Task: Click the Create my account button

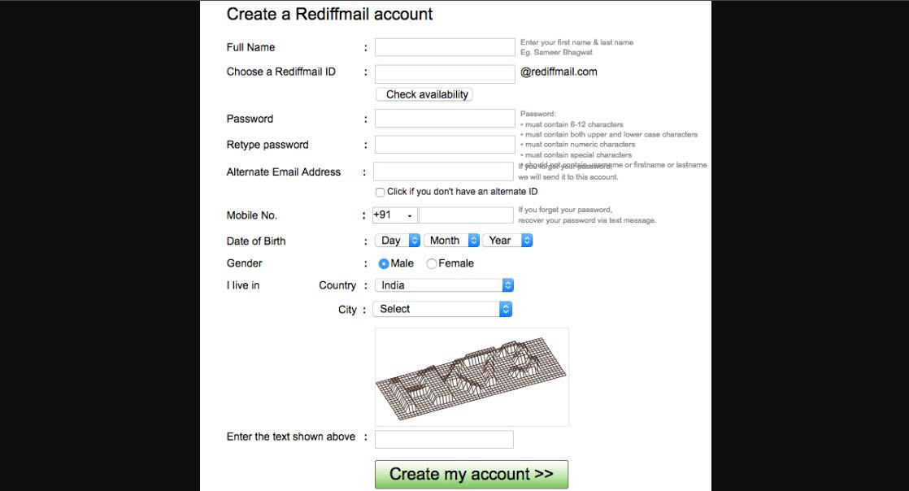Action: [472, 474]
